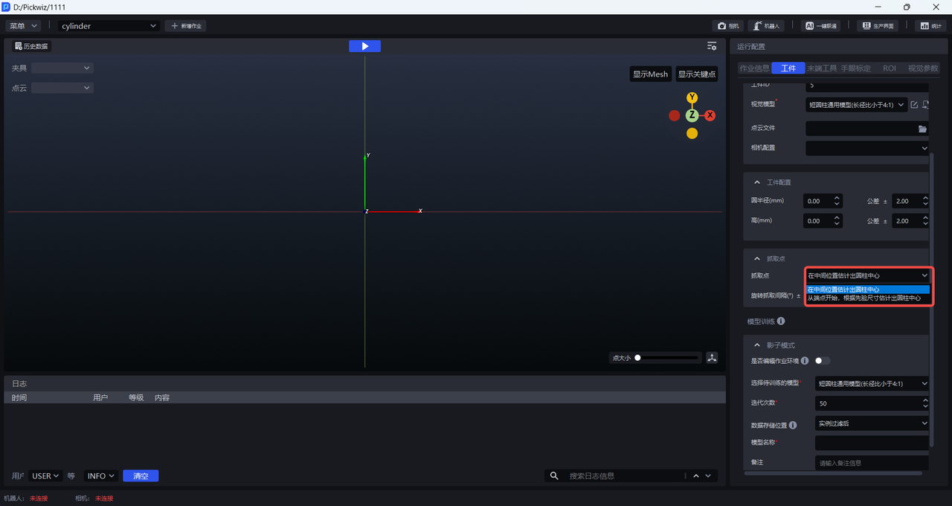Screen dimensions: 952x506
Task: Open the camera (相机) panel
Action: coord(728,26)
